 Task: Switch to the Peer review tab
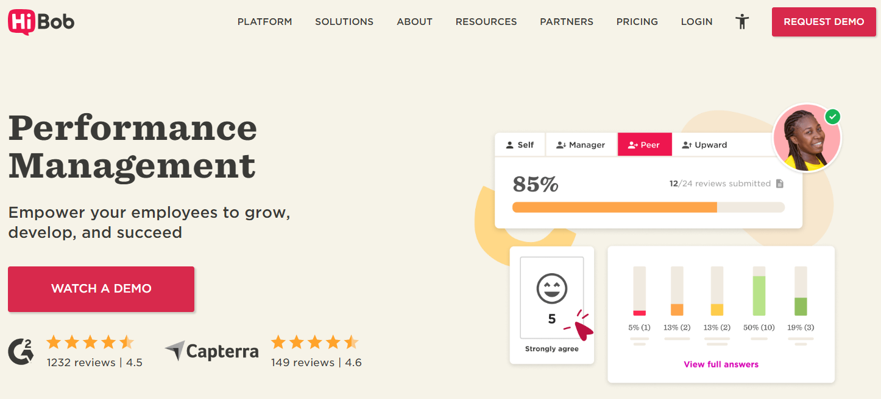click(645, 144)
